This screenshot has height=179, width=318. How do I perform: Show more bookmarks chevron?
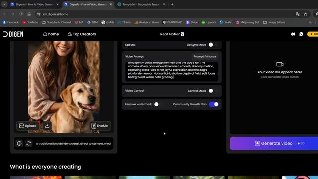pyautogui.click(x=310, y=22)
